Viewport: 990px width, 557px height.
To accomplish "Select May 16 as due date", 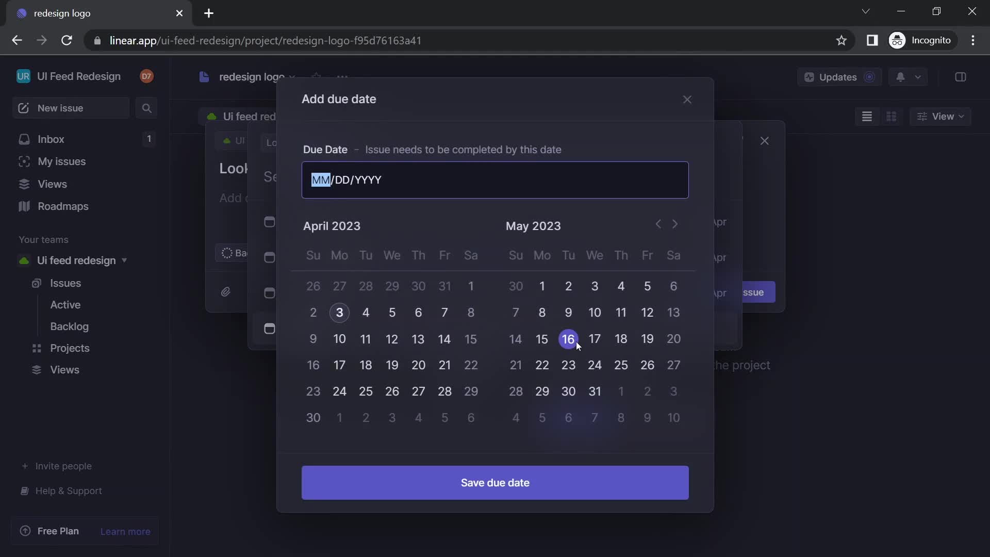I will (568, 339).
